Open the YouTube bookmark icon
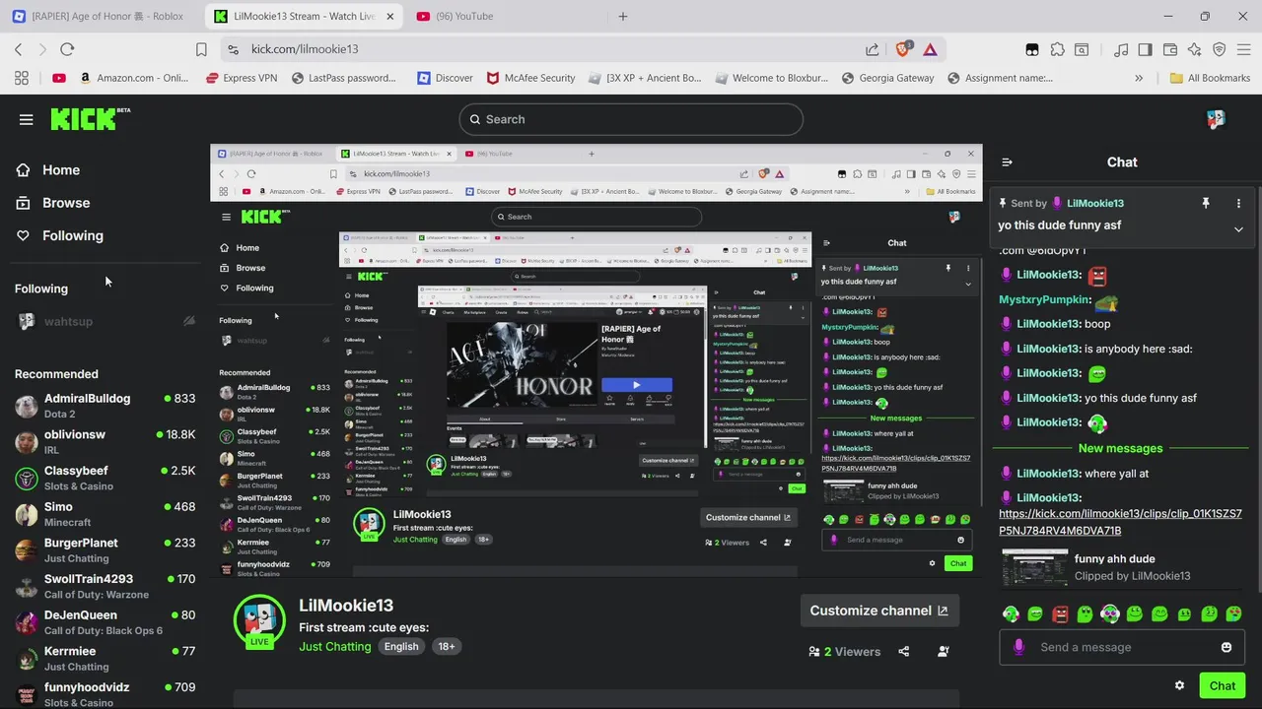Screen dimensions: 1262x709 [59, 78]
